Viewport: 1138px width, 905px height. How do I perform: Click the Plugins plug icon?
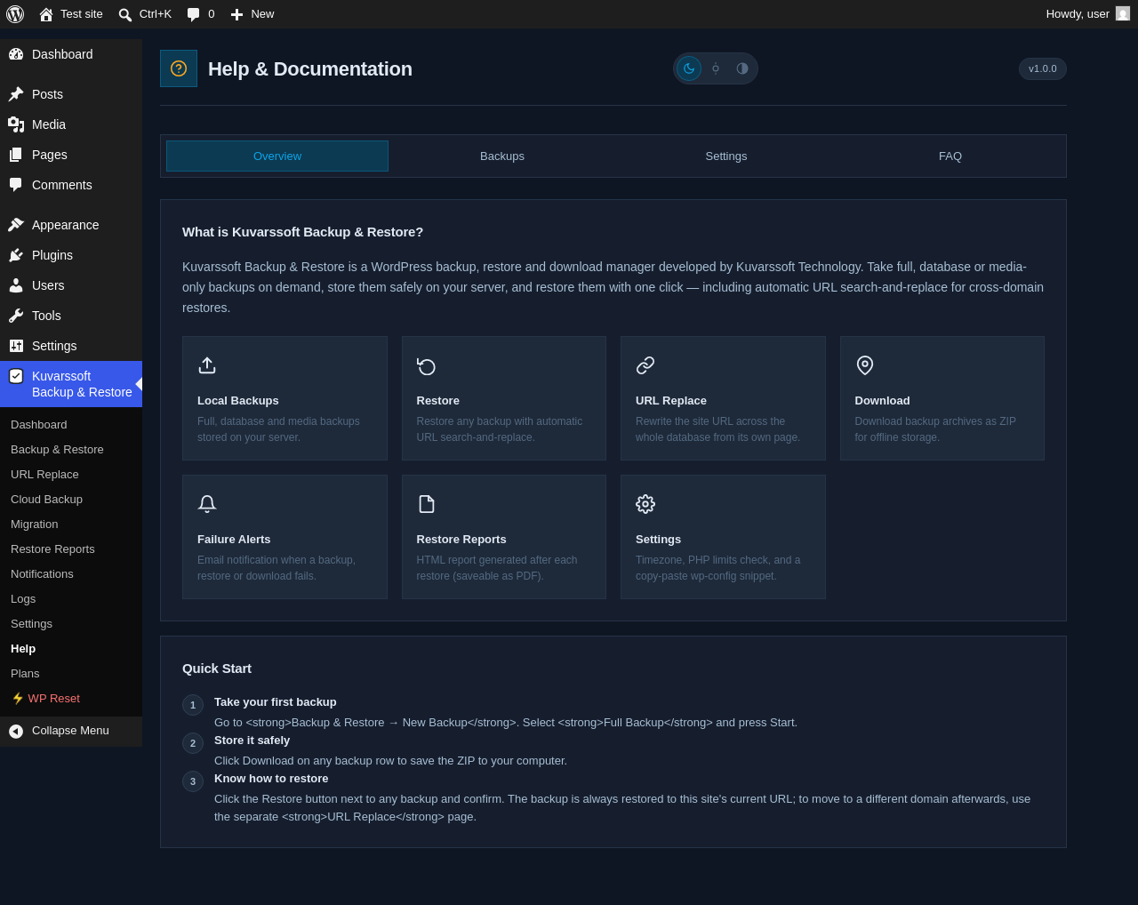[16, 255]
